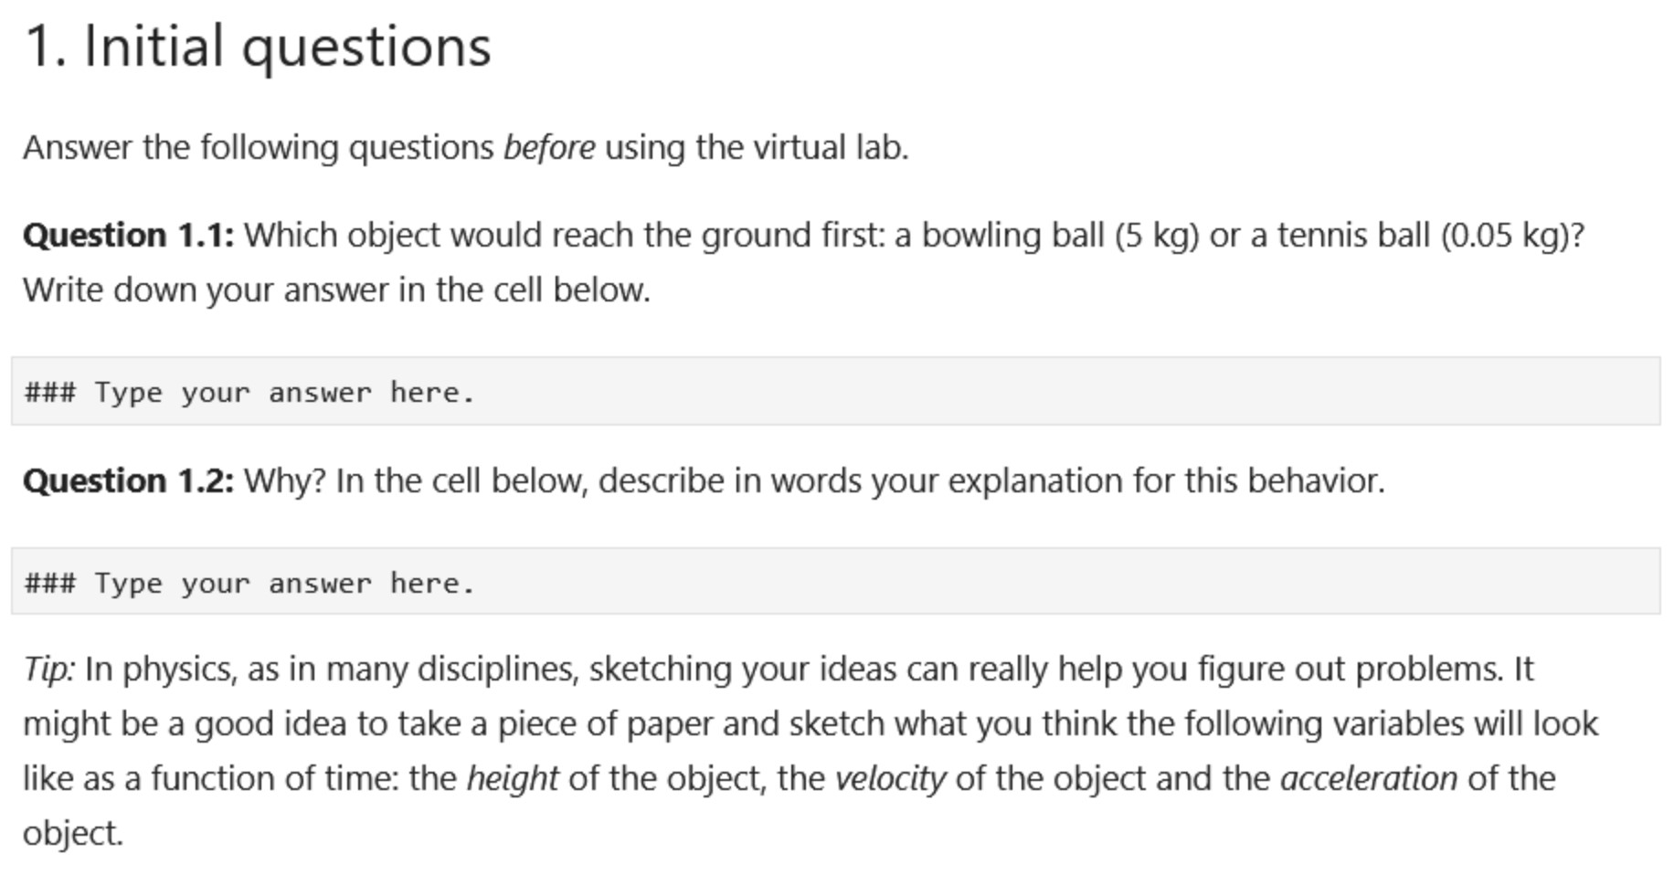Click the italic word "velocity"
The height and width of the screenshot is (875, 1674).
pos(890,778)
